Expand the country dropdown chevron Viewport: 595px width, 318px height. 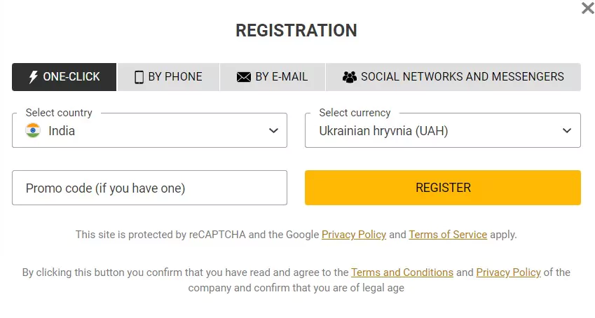pos(273,130)
